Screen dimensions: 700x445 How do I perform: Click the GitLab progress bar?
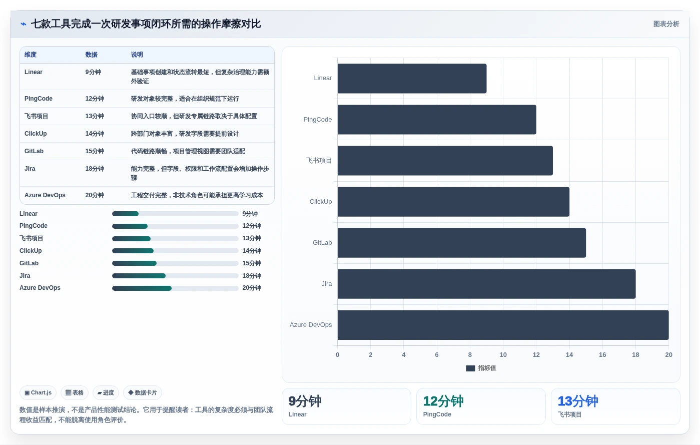[x=175, y=263]
